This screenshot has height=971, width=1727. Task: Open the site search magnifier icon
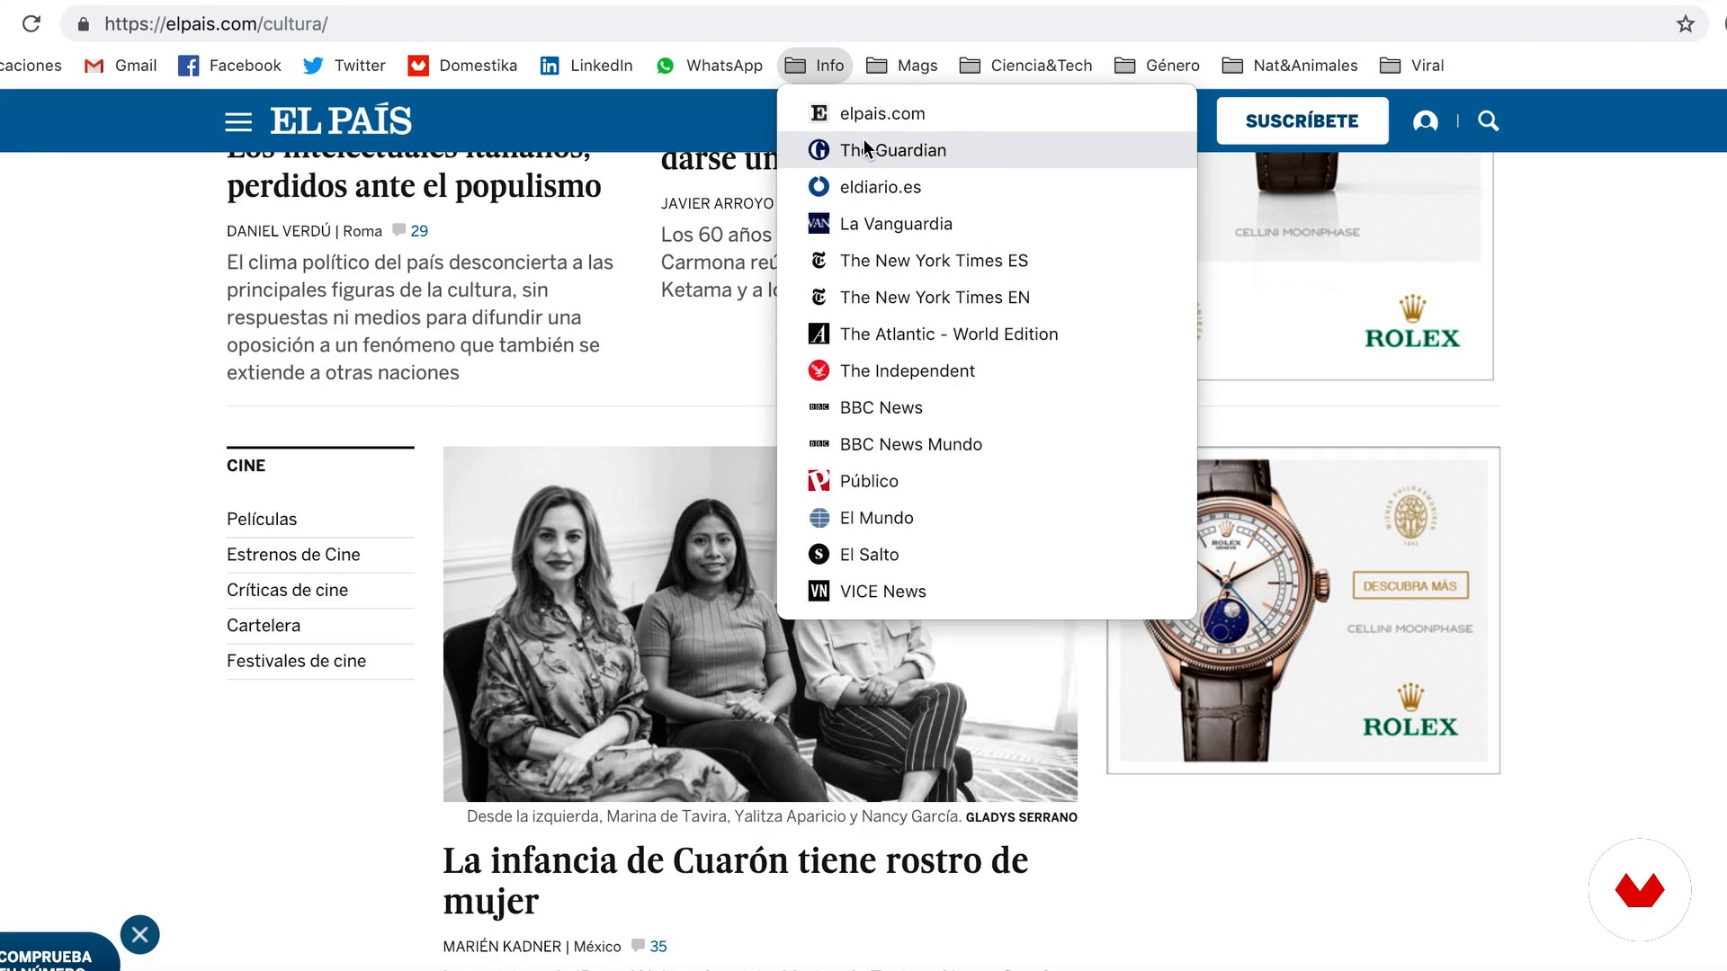click(x=1489, y=120)
